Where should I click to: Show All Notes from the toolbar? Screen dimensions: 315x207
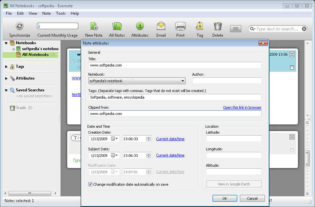point(117,26)
